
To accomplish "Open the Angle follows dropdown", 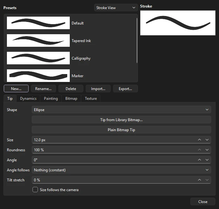I will tap(121, 170).
